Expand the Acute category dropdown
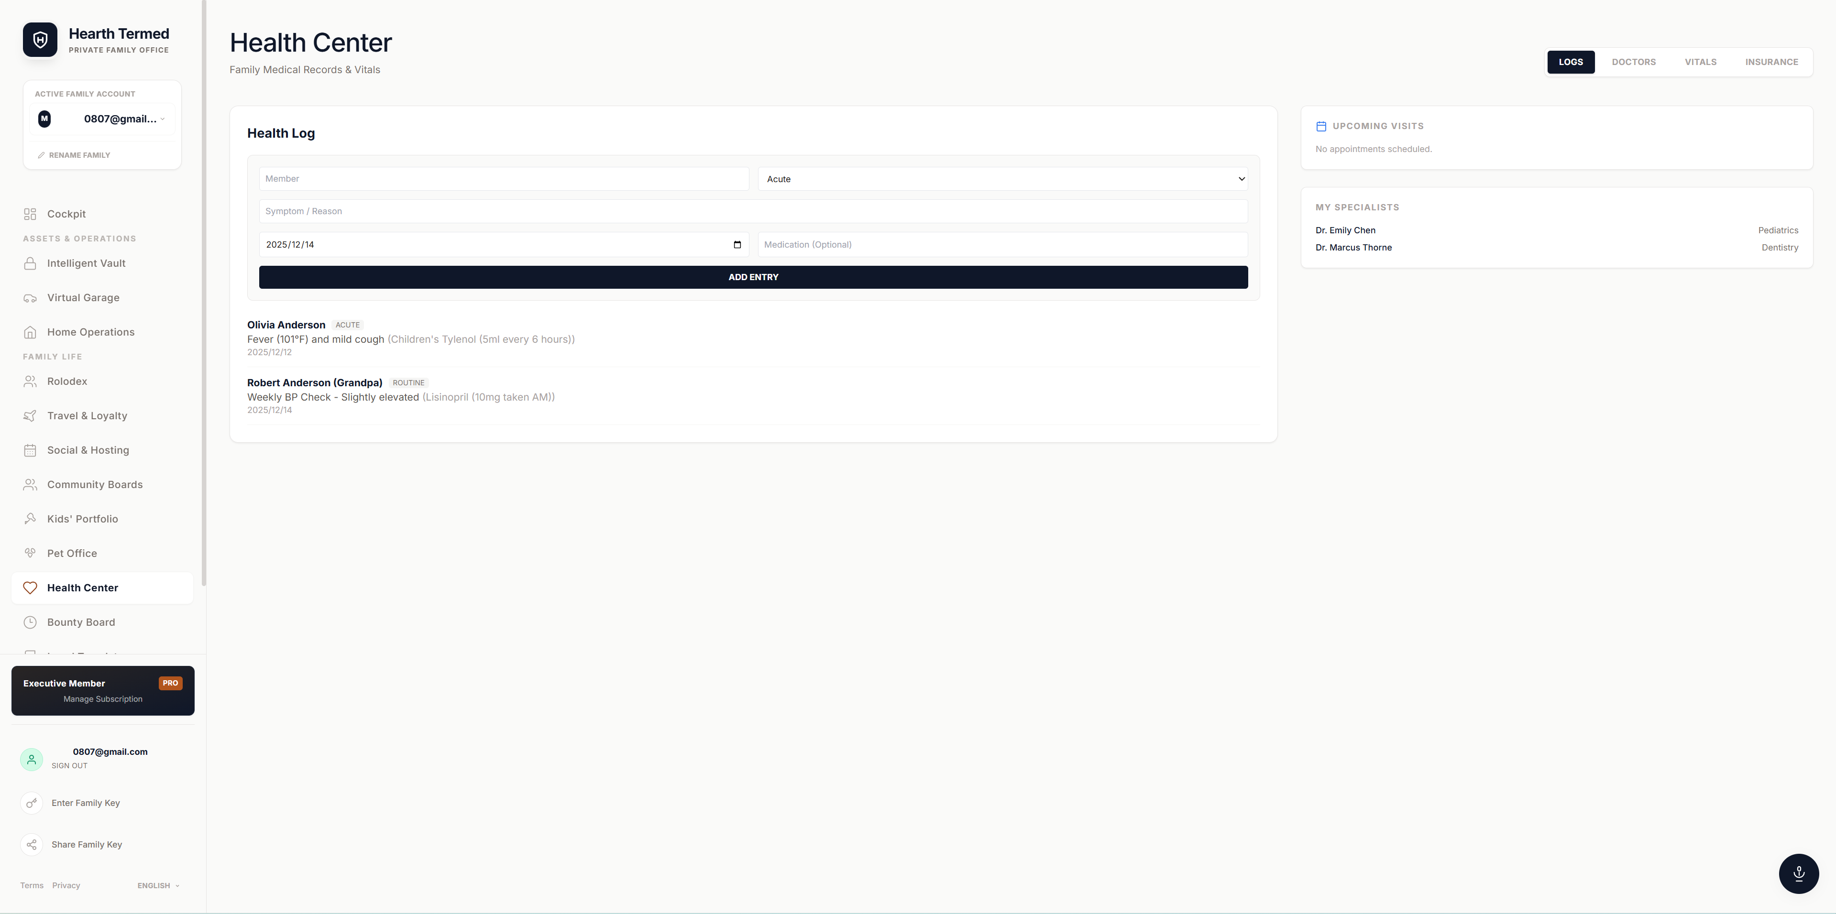The height and width of the screenshot is (914, 1836). click(1002, 179)
